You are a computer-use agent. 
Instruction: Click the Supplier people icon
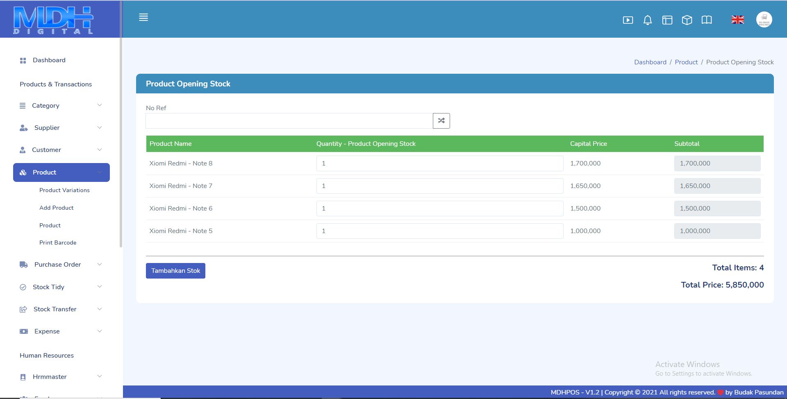click(24, 128)
